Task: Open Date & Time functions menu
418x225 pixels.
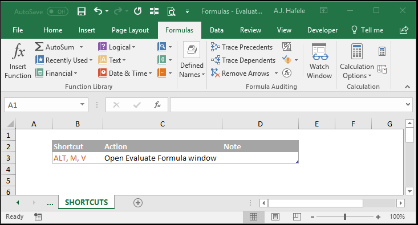Action: pos(125,73)
